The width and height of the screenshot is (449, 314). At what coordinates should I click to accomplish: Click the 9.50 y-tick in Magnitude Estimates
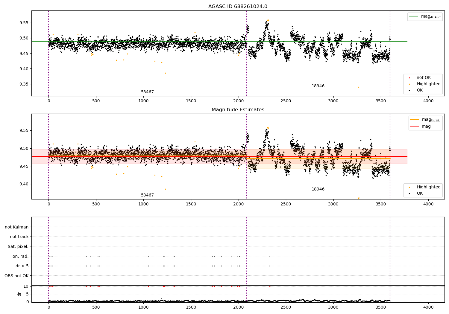[23, 148]
